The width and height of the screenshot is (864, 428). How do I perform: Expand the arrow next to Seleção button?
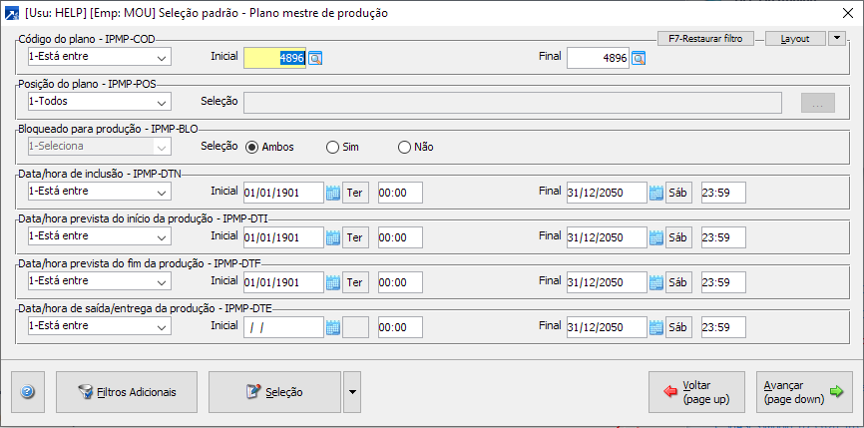(x=351, y=392)
